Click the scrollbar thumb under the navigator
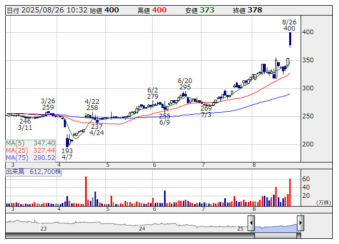This screenshot has width=339, height=244. (276, 234)
